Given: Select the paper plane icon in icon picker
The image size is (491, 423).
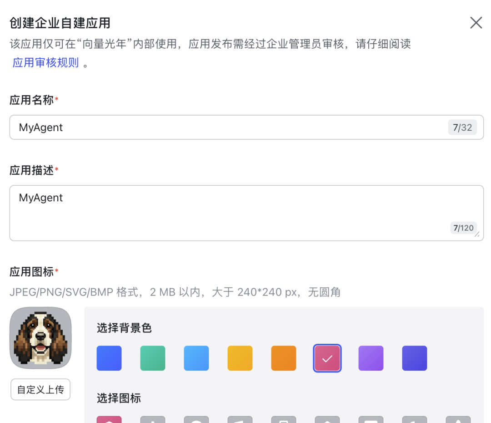Looking at the screenshot, I should 240,419.
